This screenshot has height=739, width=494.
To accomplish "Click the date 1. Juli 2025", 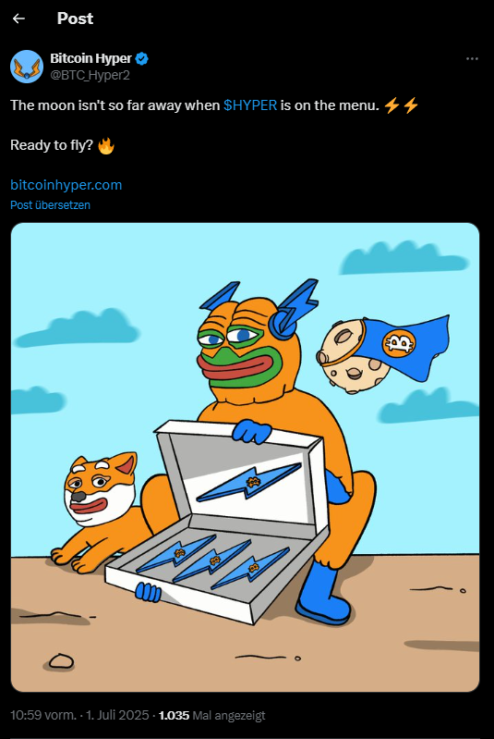I will (117, 715).
